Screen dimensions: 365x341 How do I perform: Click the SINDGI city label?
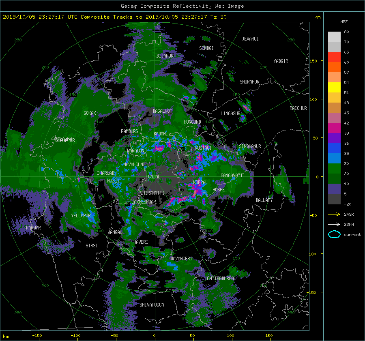pyautogui.click(x=206, y=48)
